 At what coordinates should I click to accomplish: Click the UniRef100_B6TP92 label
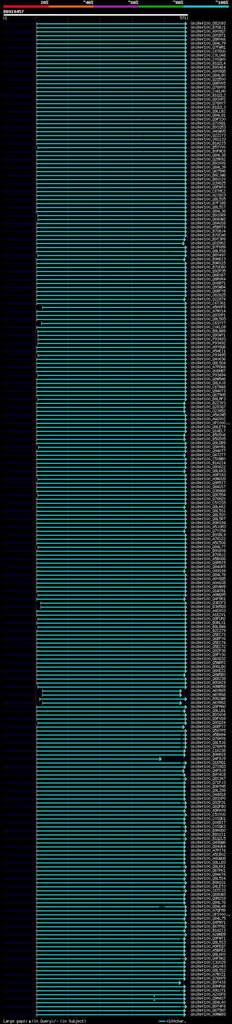(x=208, y=926)
